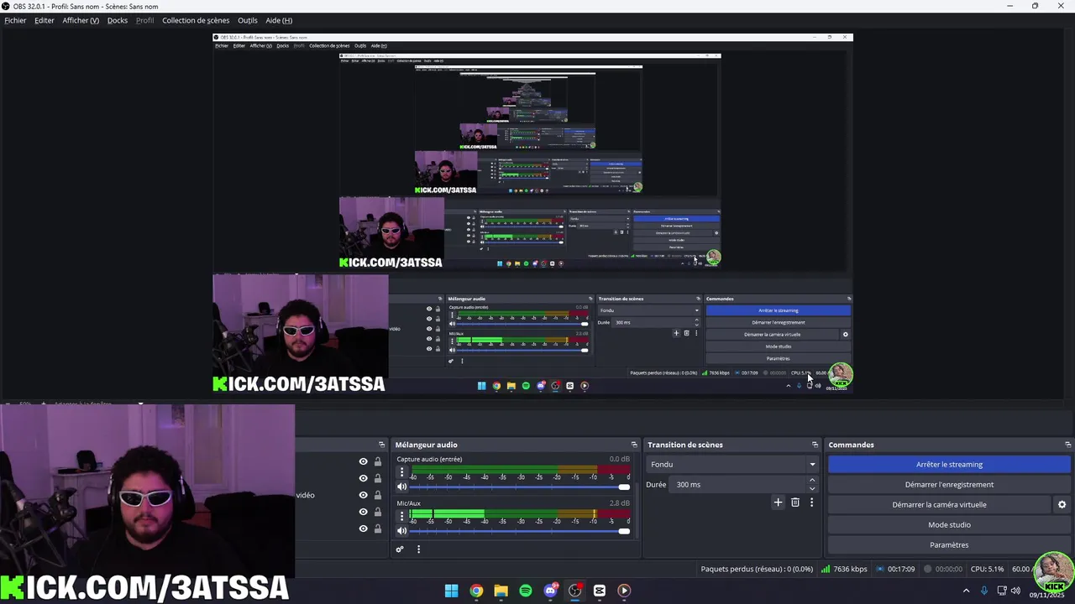Open Paramètres from Commandes panel
1075x604 pixels.
coord(949,545)
